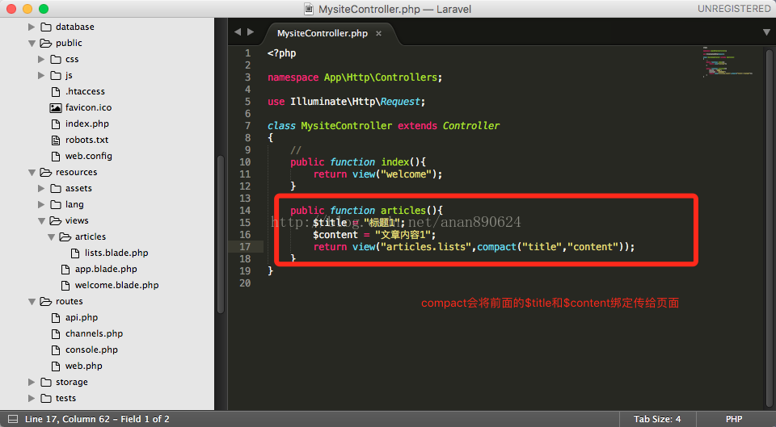Click the minimap code preview

click(x=727, y=62)
